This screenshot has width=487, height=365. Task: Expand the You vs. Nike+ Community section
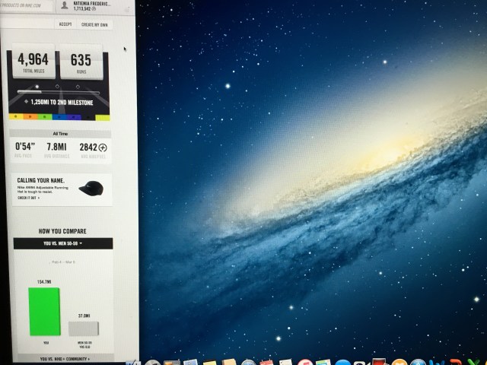[64, 357]
